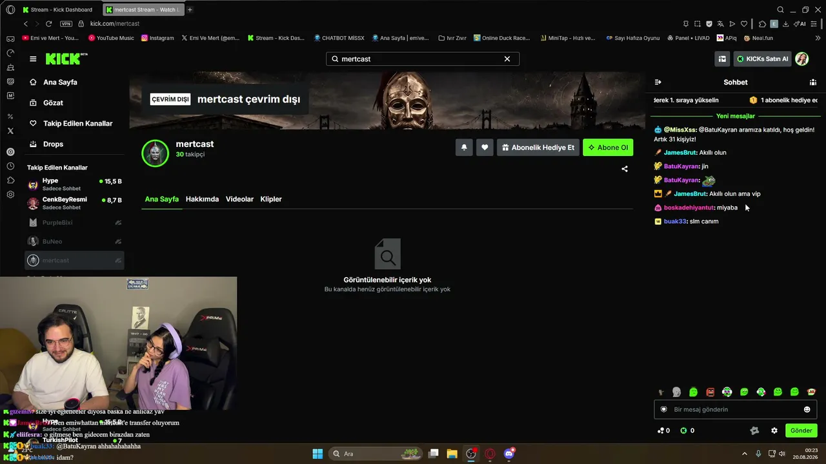Open the browser translate icon

(720, 24)
